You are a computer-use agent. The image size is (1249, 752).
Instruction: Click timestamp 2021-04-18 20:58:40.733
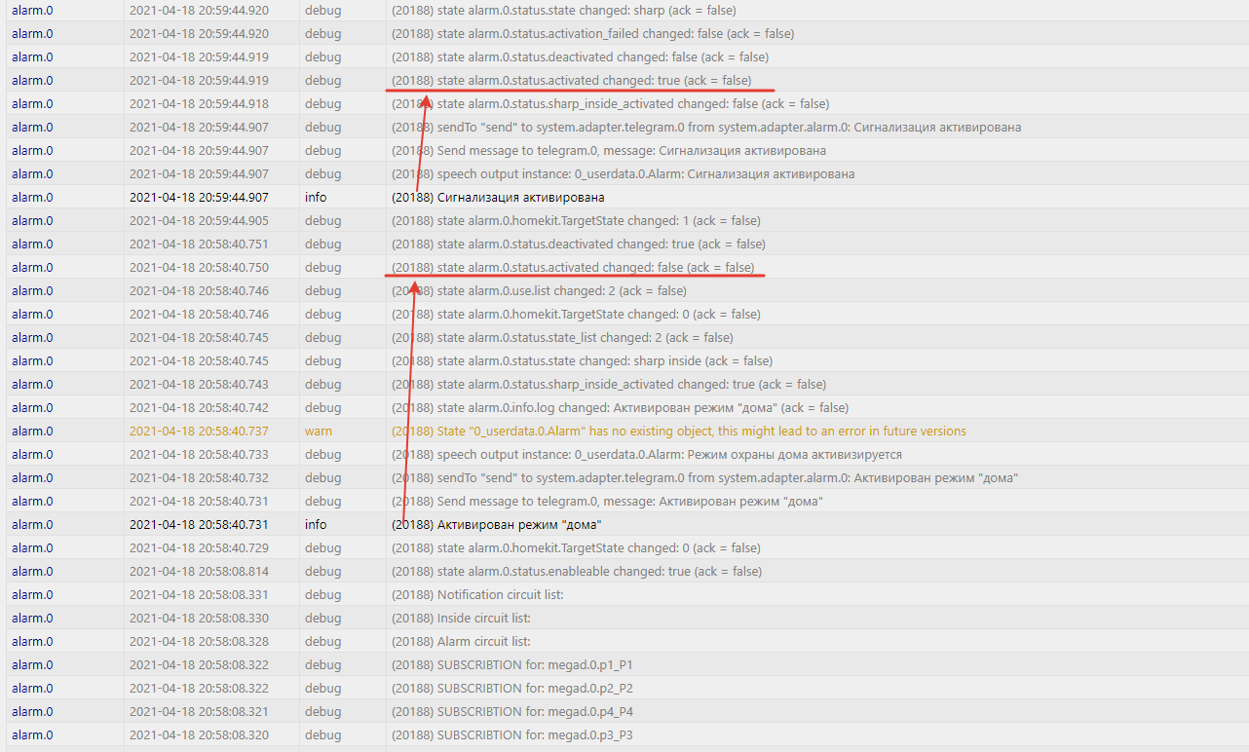[199, 454]
